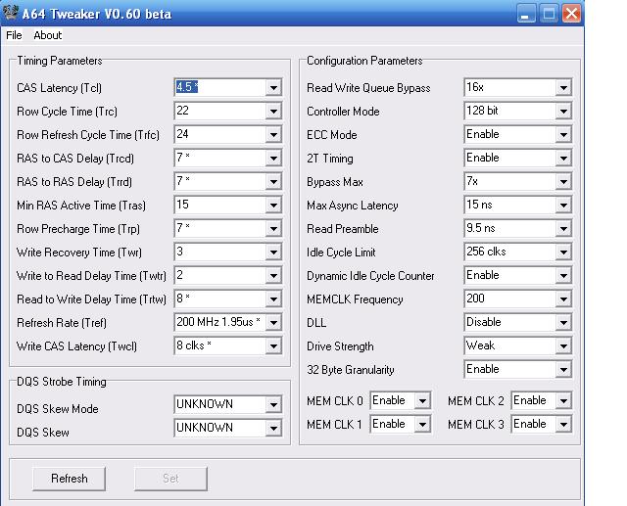
Task: Expand the Row Cycle Time (Trc) dropdown
Action: (x=273, y=111)
